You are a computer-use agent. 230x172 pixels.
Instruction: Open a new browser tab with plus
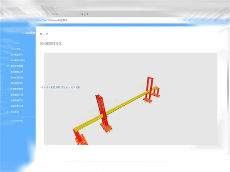coord(88,14)
